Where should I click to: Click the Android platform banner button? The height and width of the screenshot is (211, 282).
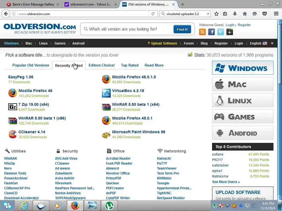point(243,133)
